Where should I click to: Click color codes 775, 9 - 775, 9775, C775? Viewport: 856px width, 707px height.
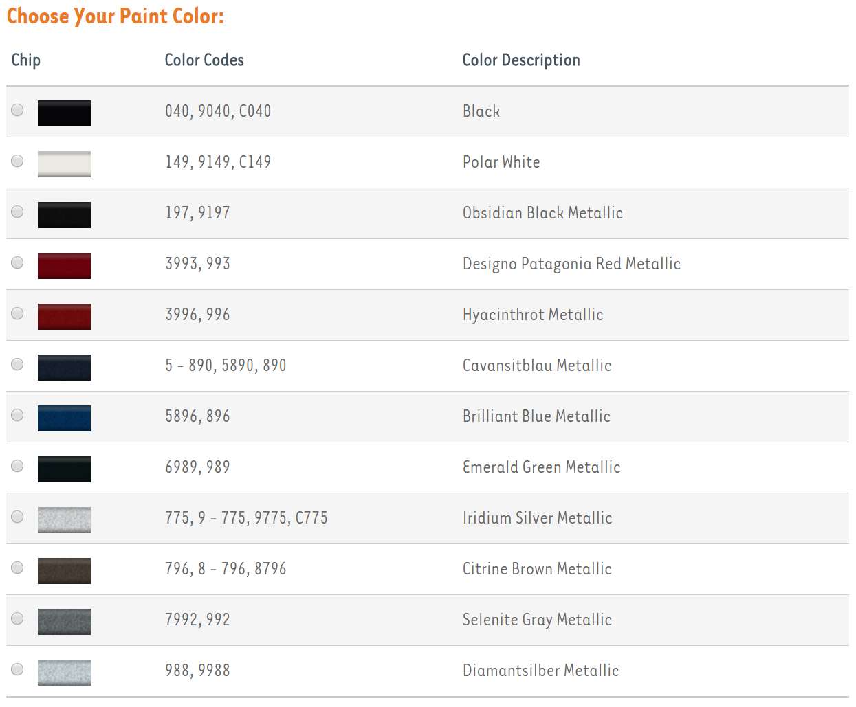[x=246, y=518]
